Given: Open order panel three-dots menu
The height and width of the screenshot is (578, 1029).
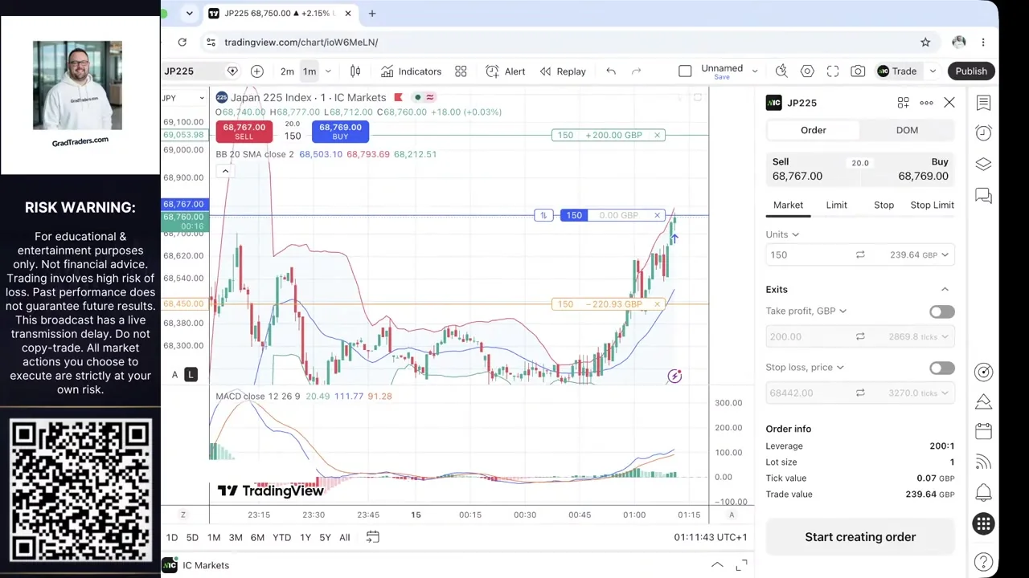Looking at the screenshot, I should click(927, 103).
